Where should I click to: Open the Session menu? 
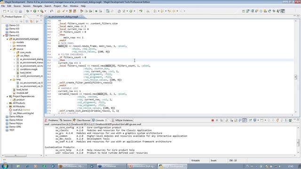27,6
